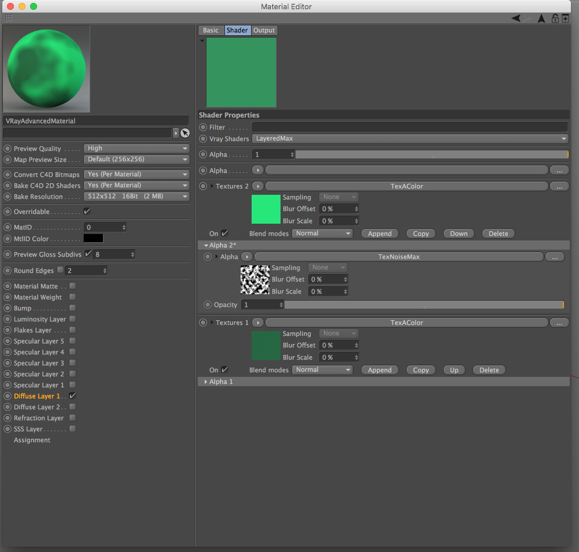The image size is (579, 552).
Task: Click the Up button for Textures 1
Action: [454, 370]
